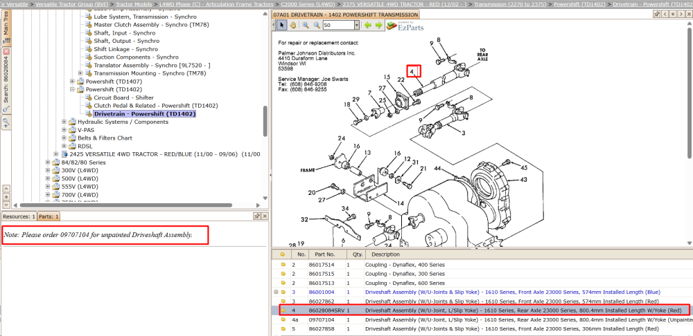Switch to the Parts: 1 tab
This screenshot has height=336, width=693.
point(49,216)
